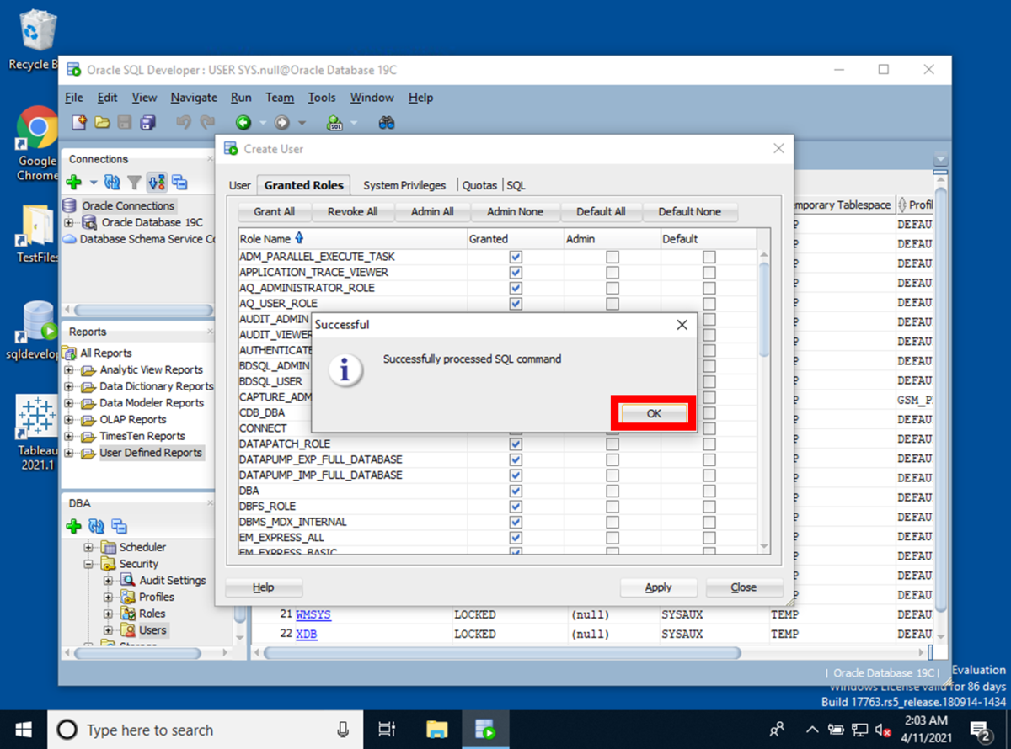Refresh the Connections panel

(112, 182)
